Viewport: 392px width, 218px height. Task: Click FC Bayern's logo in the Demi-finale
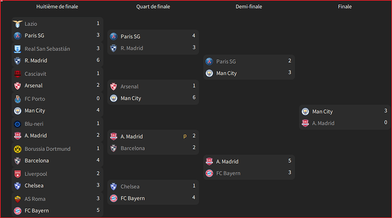coord(209,173)
